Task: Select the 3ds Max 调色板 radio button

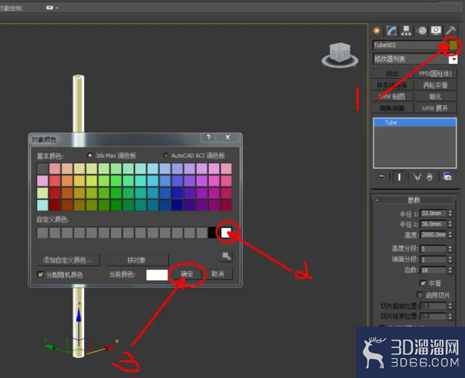Action: [89, 155]
